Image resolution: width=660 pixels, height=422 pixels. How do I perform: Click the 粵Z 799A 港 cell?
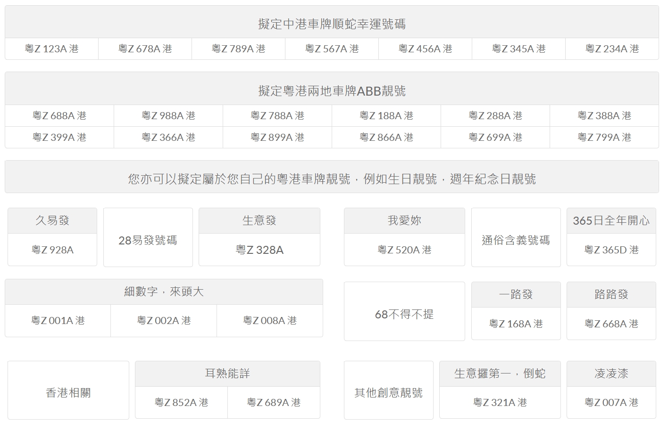(604, 138)
